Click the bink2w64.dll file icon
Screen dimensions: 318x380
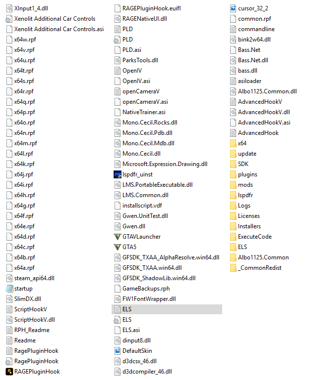[x=233, y=40]
